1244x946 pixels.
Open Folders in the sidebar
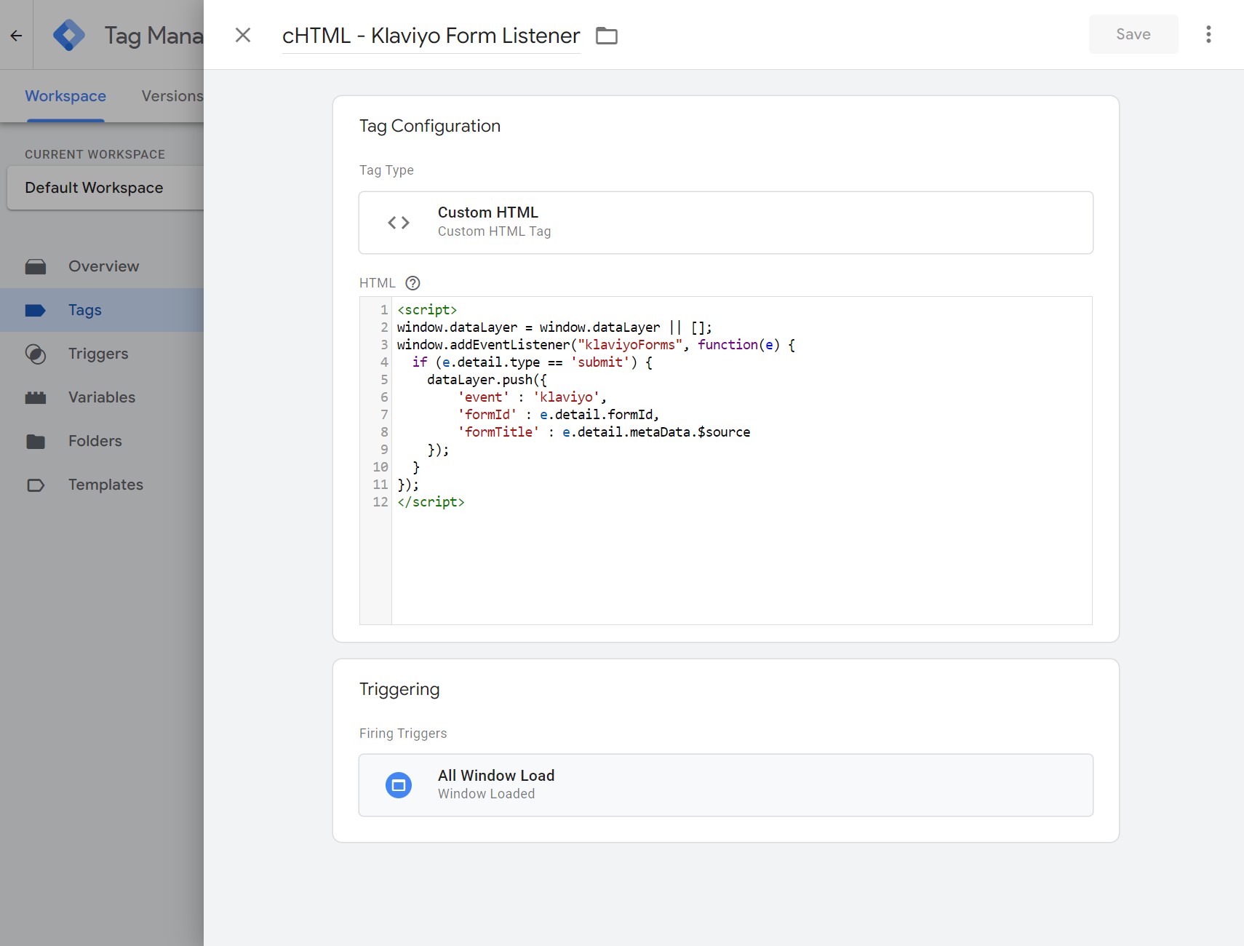coord(102,441)
